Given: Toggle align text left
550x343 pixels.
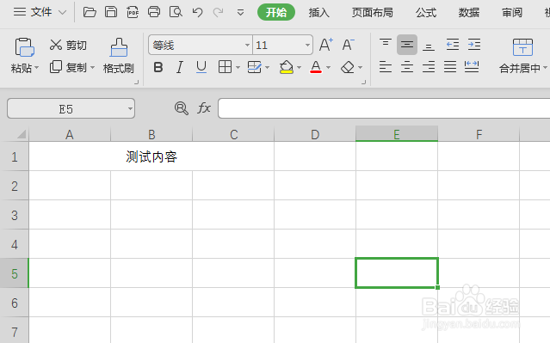Looking at the screenshot, I should point(385,66).
